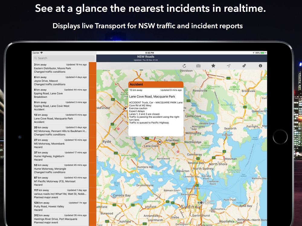Tap the 9:35 PM status bar clock
Viewport: 302px width, 226px height.
click(x=149, y=53)
